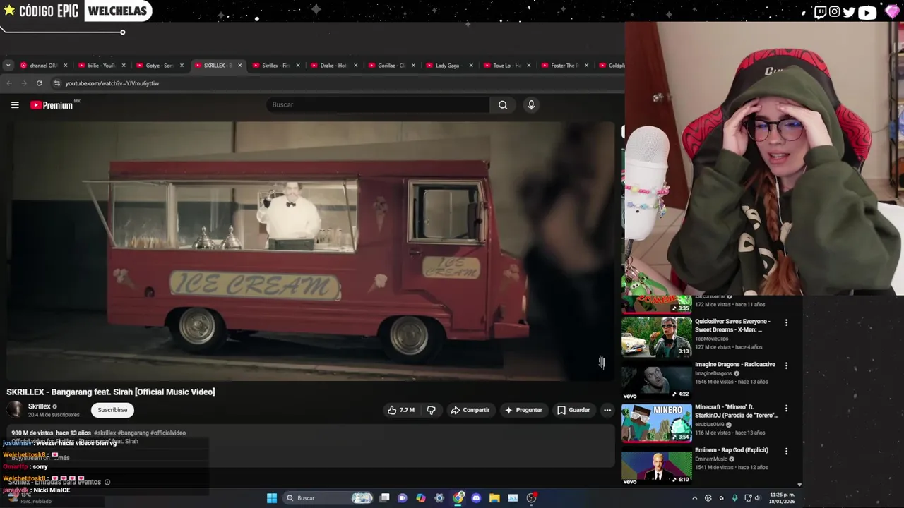Close the SKRILLEX Bangarang tab
The height and width of the screenshot is (508, 904).
coord(239,66)
